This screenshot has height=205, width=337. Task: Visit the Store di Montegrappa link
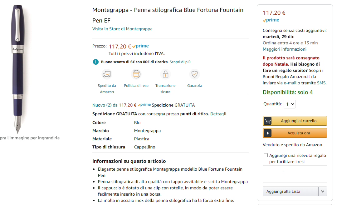pos(122,29)
